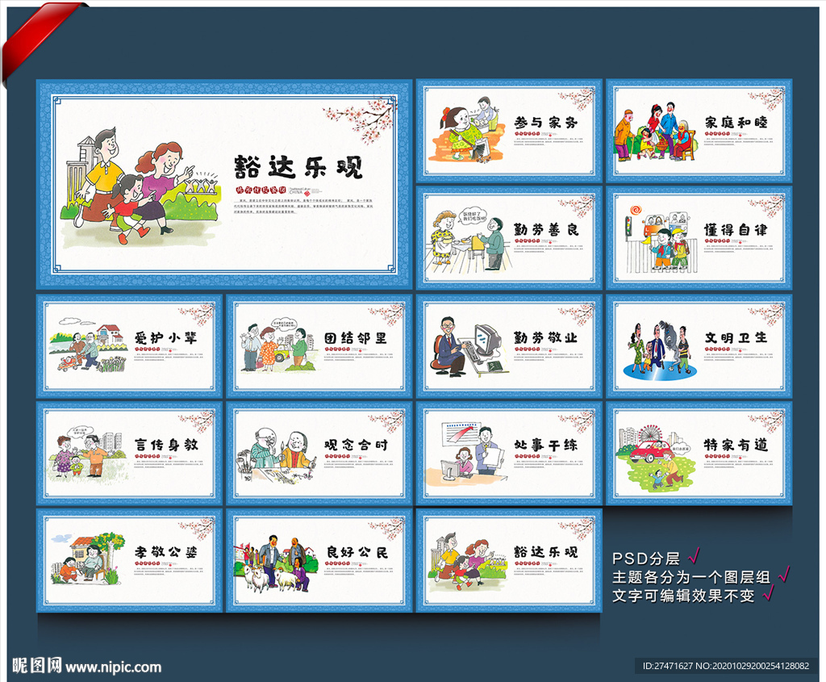Select the 勤劳敬业 poster card
Image resolution: width=826 pixels, height=682 pixels.
[509, 346]
